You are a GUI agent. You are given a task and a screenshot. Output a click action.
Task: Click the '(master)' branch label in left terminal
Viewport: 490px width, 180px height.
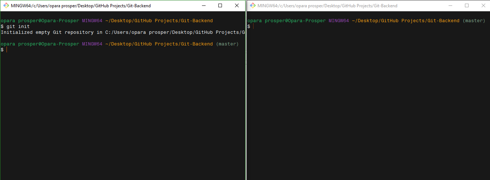coord(227,44)
